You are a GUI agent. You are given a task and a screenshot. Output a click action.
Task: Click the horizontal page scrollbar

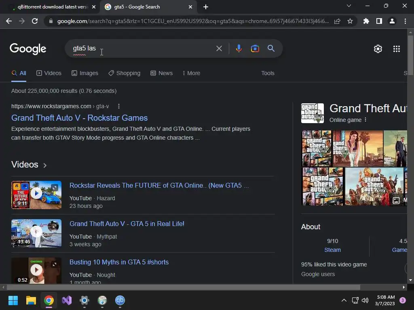tap(184, 287)
